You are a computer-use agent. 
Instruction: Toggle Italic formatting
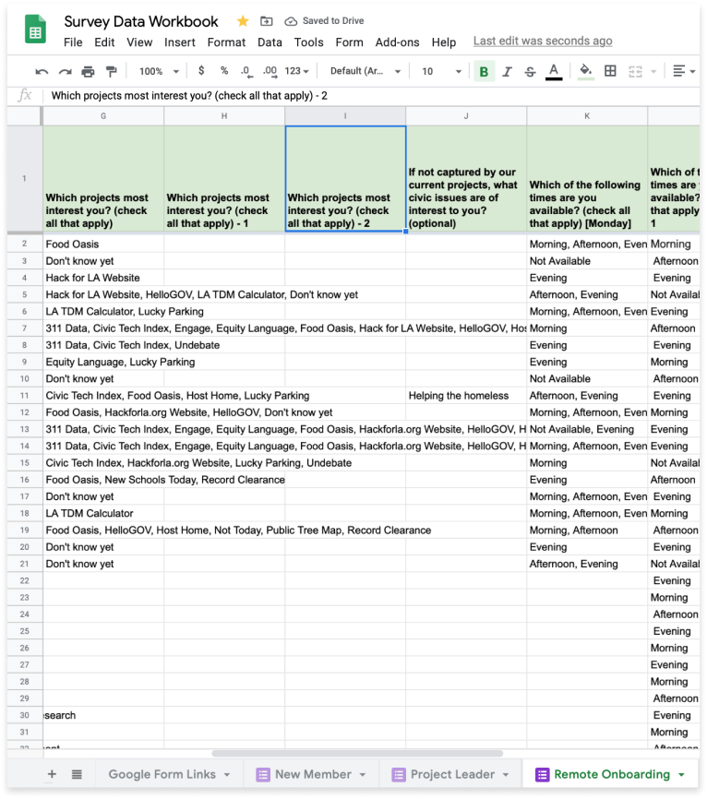(x=507, y=71)
